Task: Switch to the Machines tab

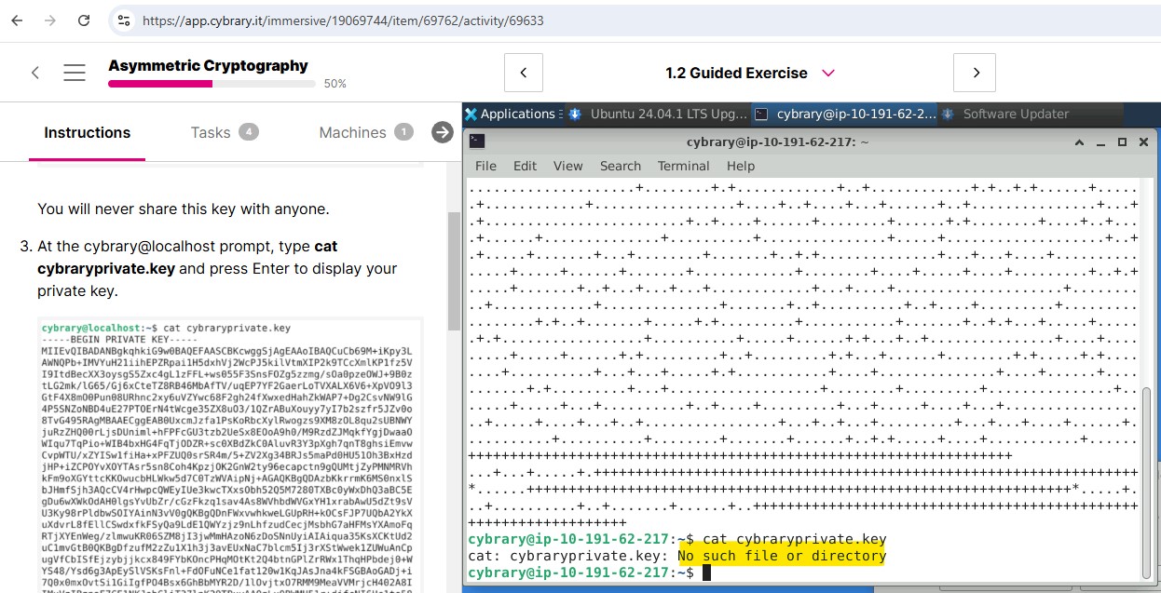Action: (x=364, y=132)
